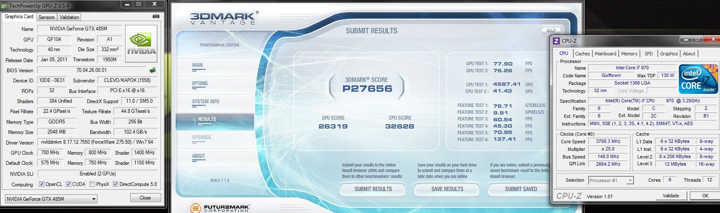Open the Caches tab in CPU-Z
The image size is (720, 213).
click(582, 54)
